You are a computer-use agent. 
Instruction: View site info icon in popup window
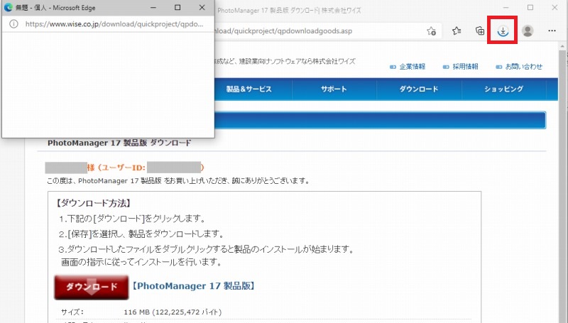[x=13, y=24]
